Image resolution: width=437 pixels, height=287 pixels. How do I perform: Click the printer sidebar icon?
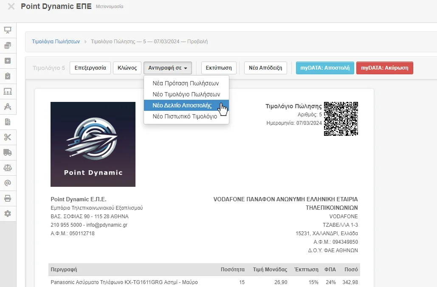click(8, 198)
